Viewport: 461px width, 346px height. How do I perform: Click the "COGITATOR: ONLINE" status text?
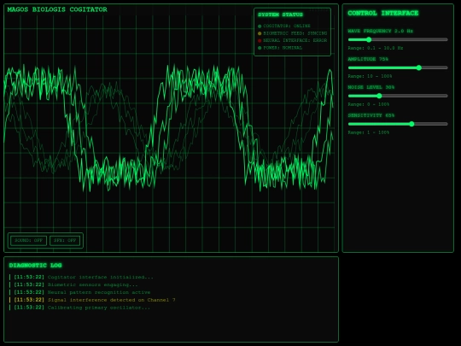tap(287, 26)
